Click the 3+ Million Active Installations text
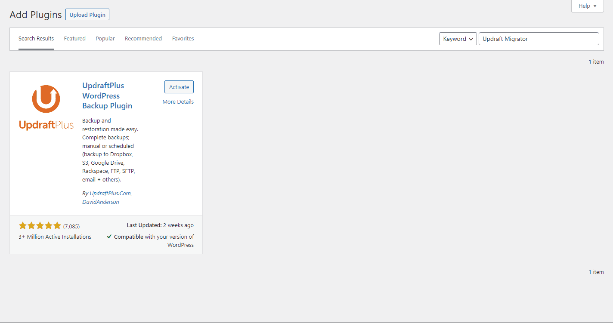The image size is (613, 323). click(55, 237)
